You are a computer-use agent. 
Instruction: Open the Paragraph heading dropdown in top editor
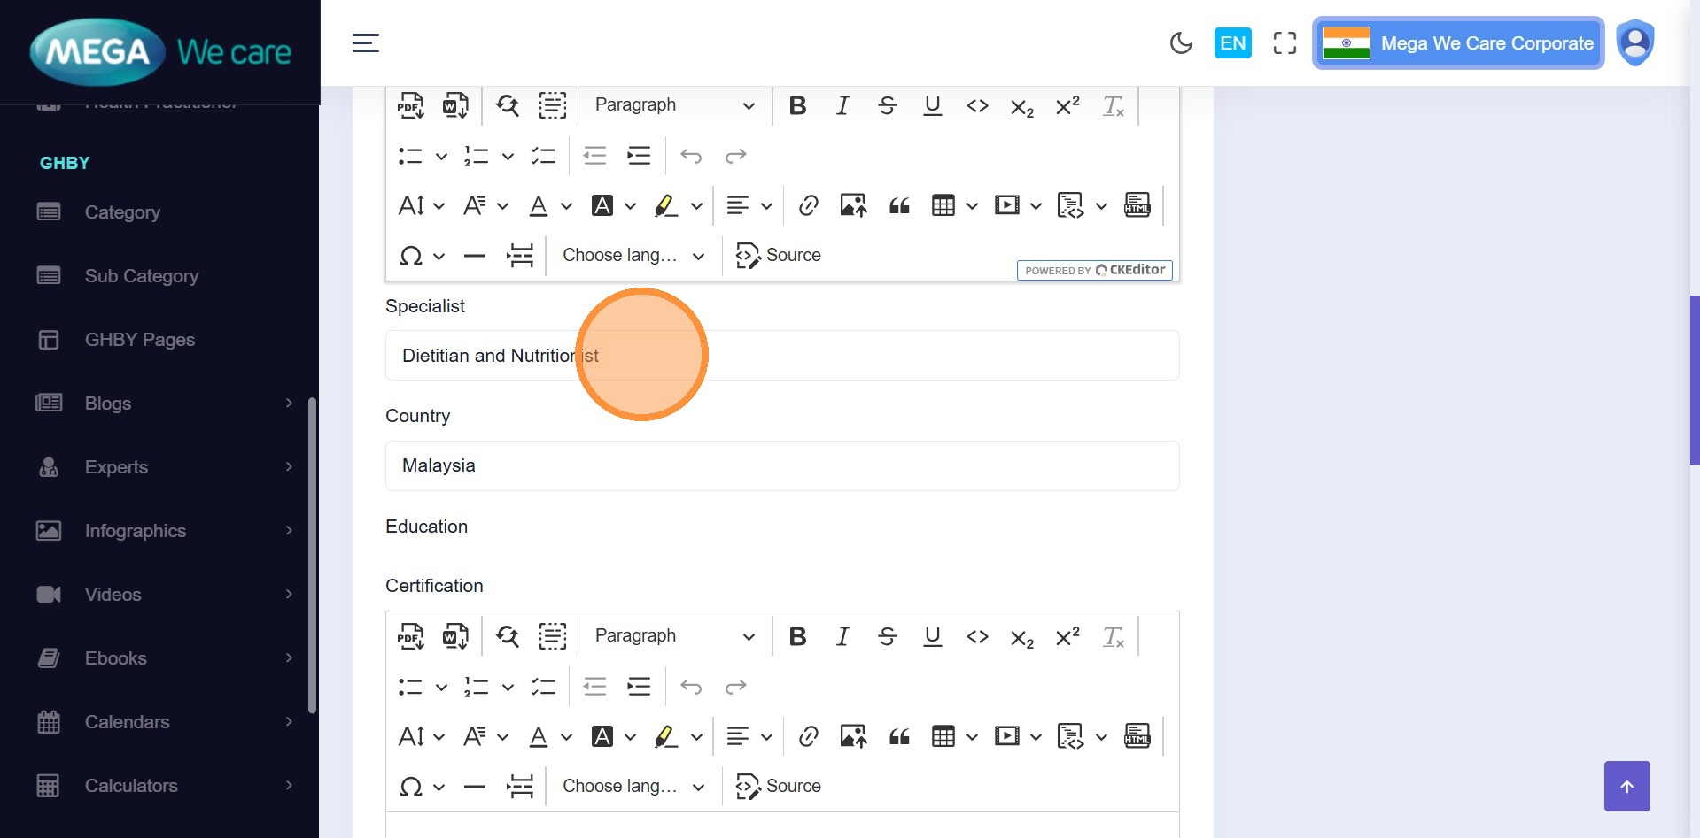[674, 105]
